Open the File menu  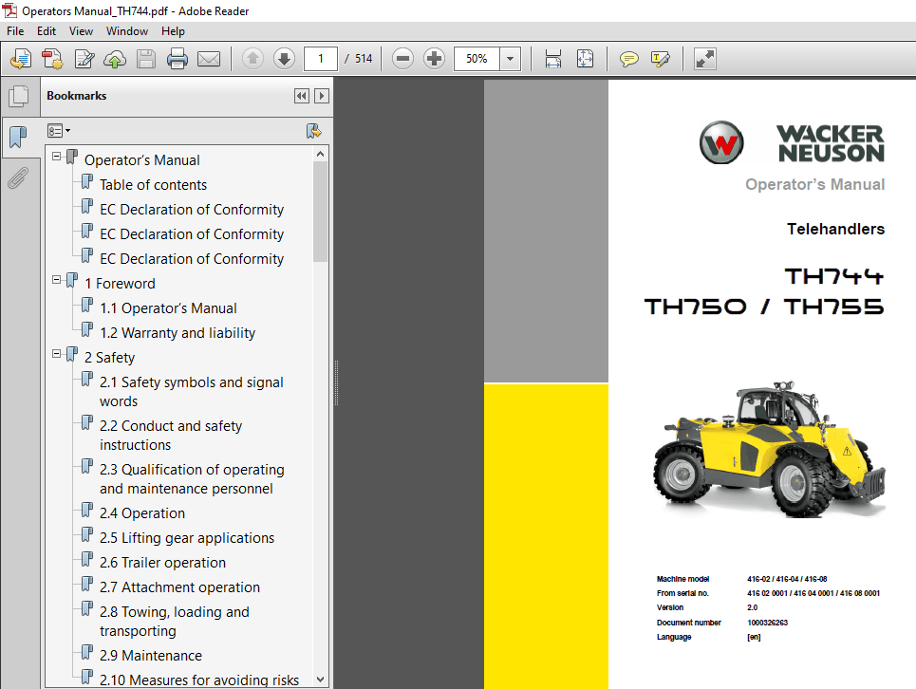tap(15, 30)
